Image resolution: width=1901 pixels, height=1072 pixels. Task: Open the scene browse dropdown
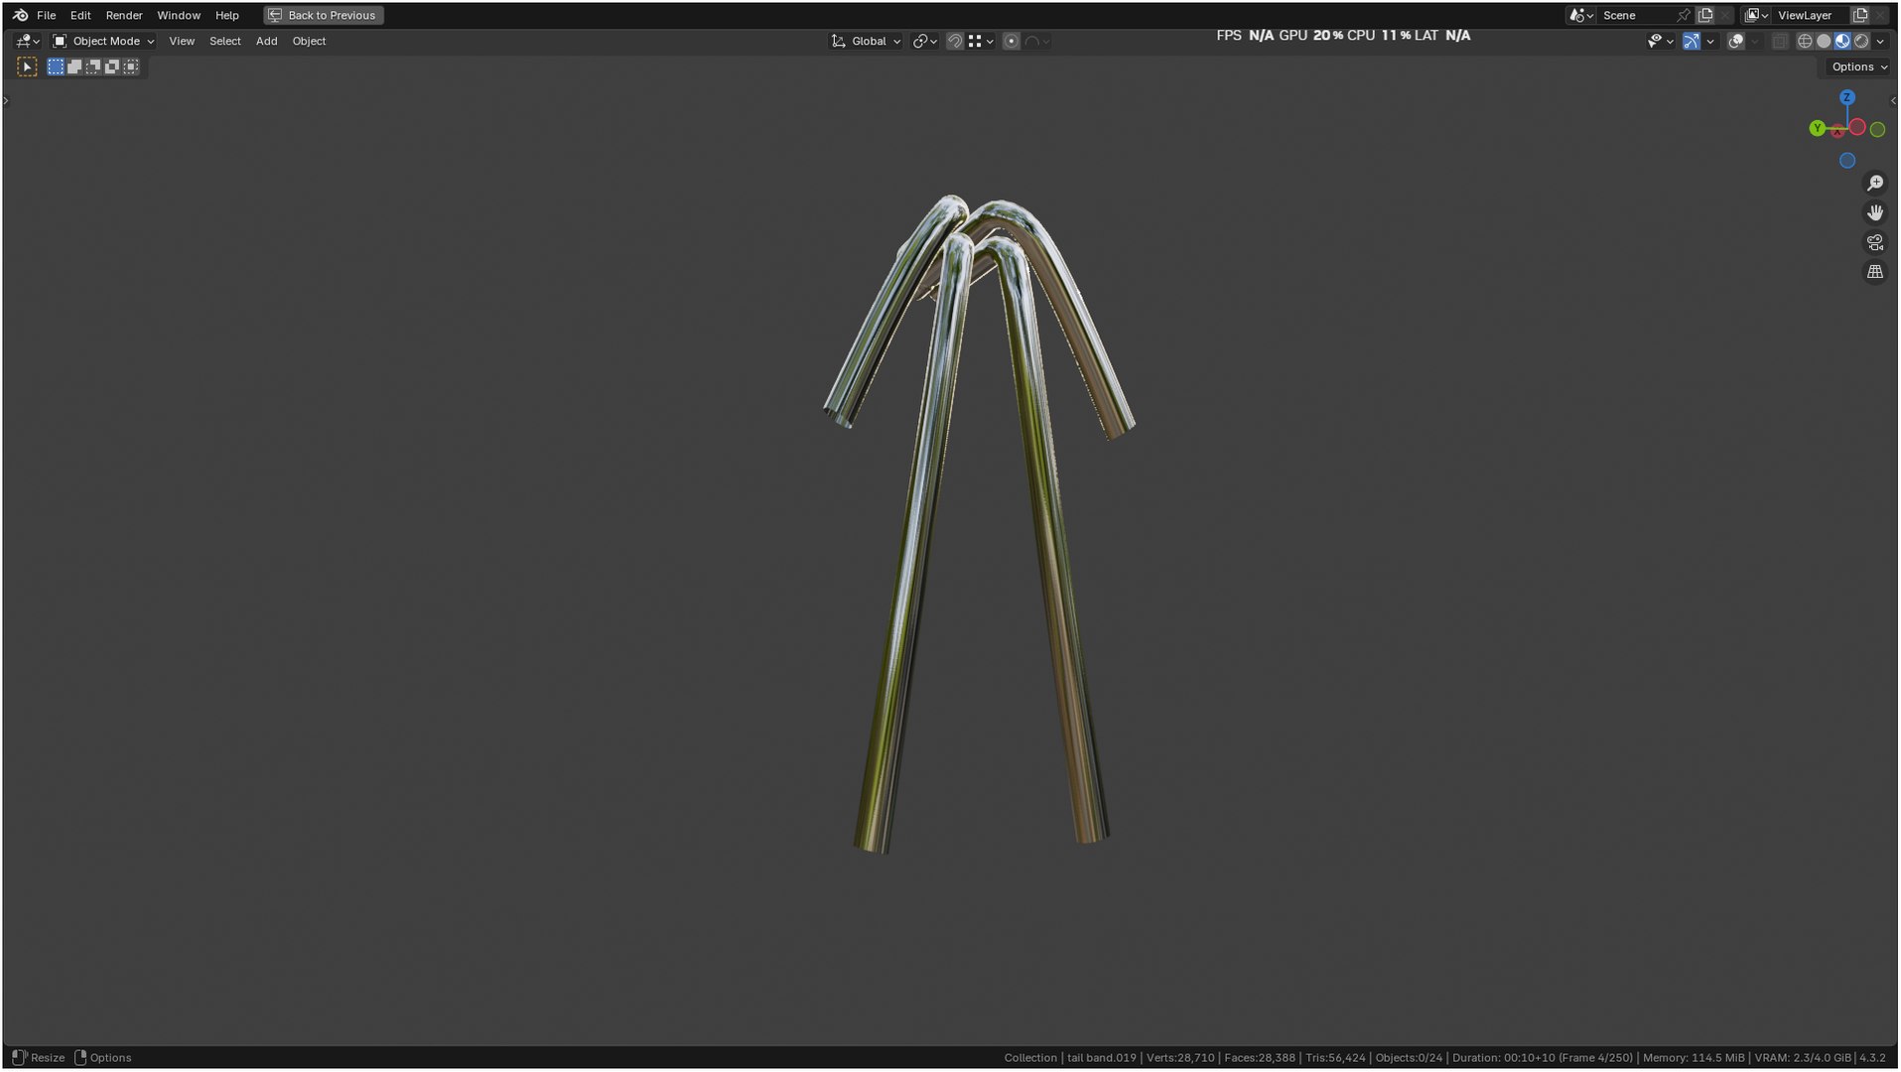tap(1581, 15)
